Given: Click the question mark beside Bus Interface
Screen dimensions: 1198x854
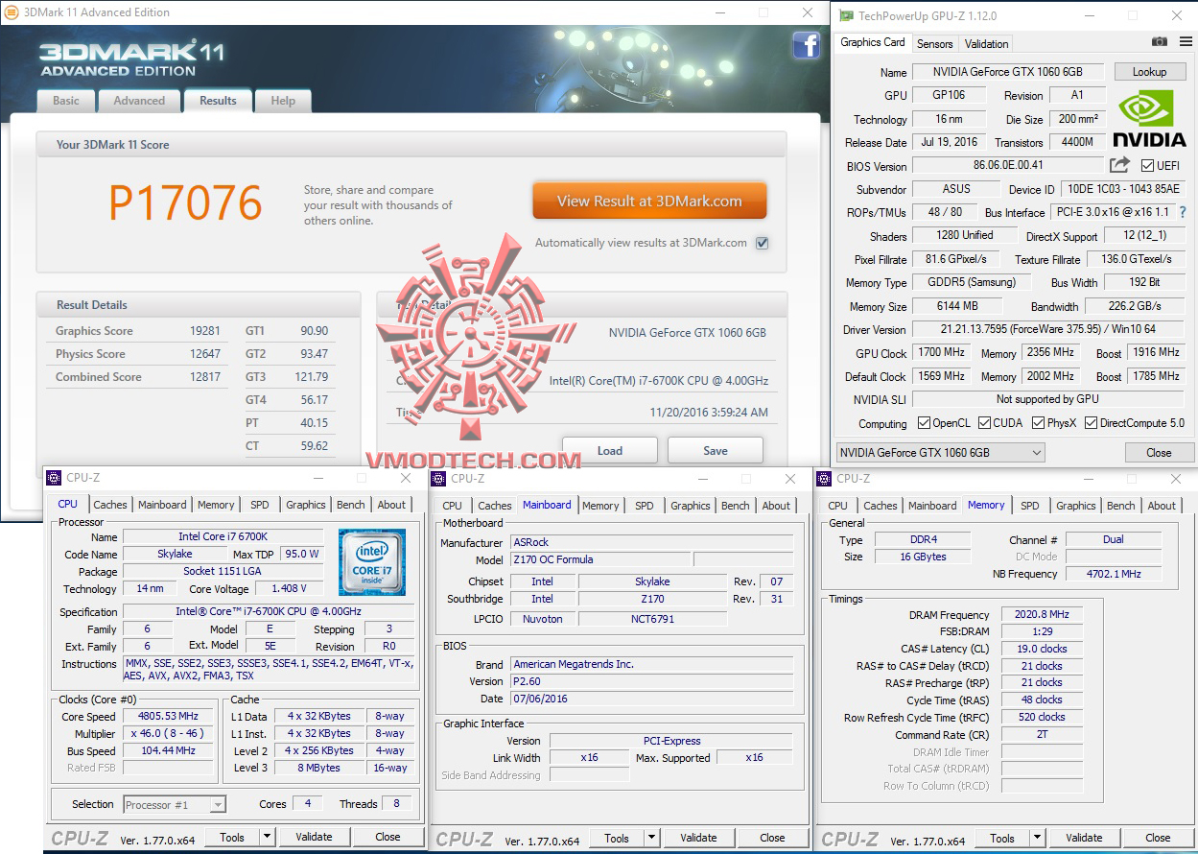Looking at the screenshot, I should pos(1183,212).
